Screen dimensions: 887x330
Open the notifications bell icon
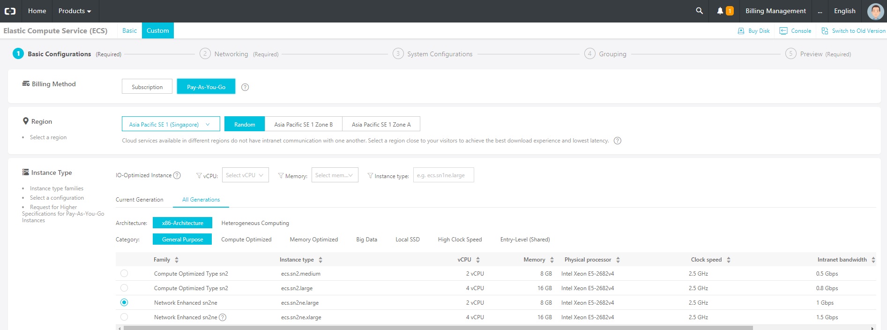tap(720, 11)
